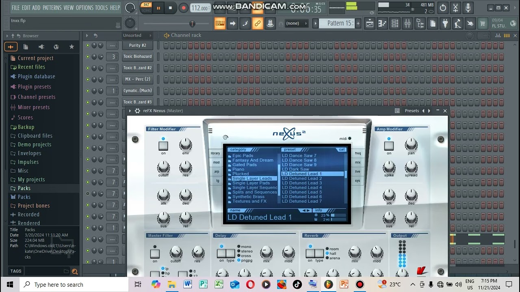Screen dimensions: 520x292
Task: Toggle the Reverb on button
Action: tap(310, 253)
